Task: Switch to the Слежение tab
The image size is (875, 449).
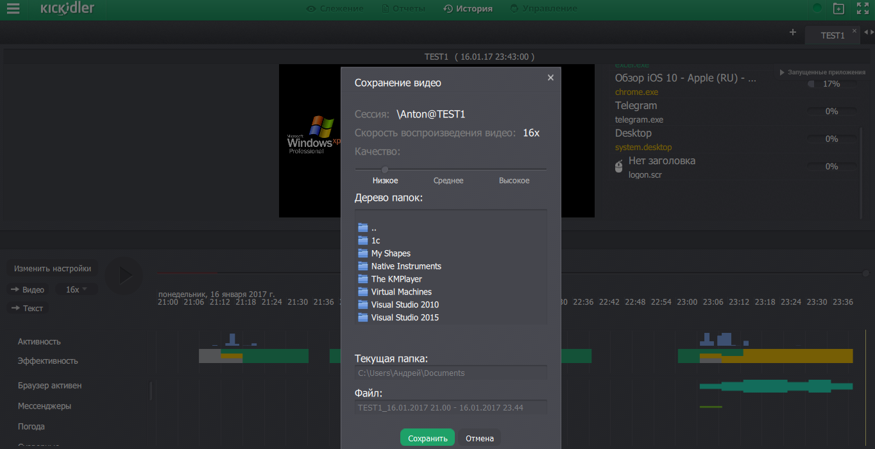Action: (x=335, y=9)
